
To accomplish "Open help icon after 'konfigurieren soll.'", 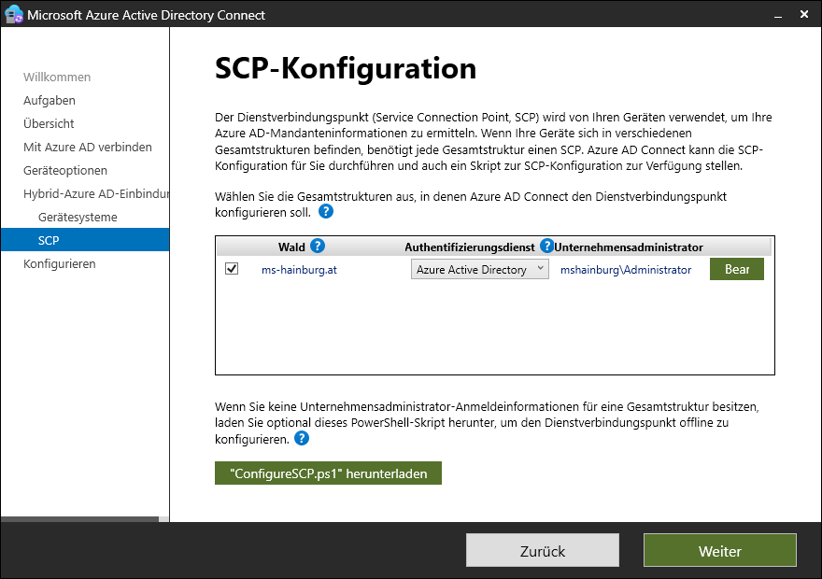I will 325,211.
